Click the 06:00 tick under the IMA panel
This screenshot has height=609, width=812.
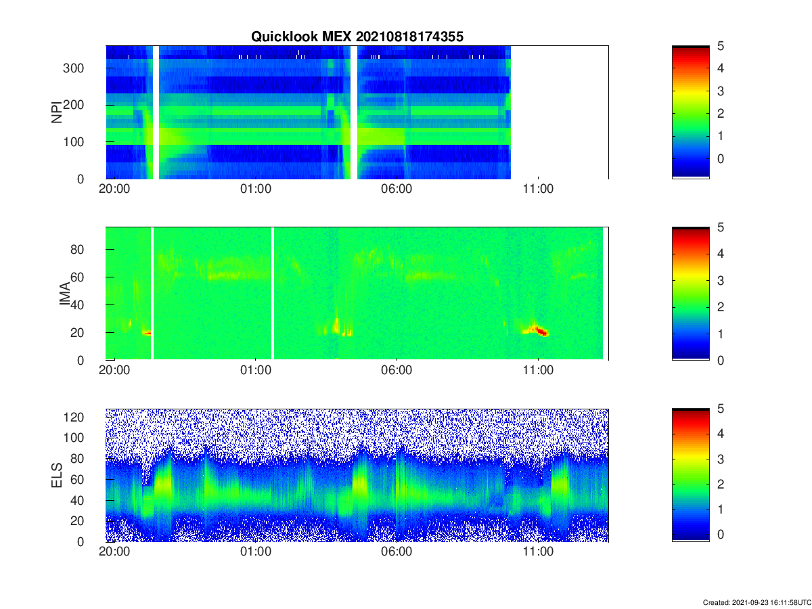click(397, 370)
